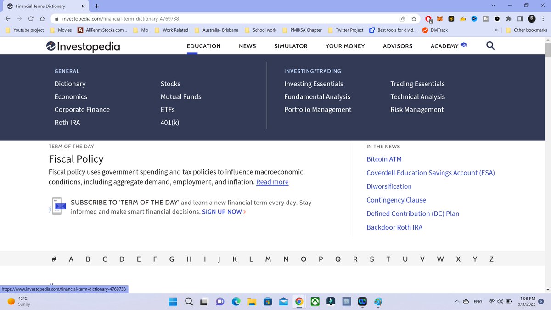The height and width of the screenshot is (310, 551).
Task: Open the ACADEMY menu
Action: [x=449, y=46]
